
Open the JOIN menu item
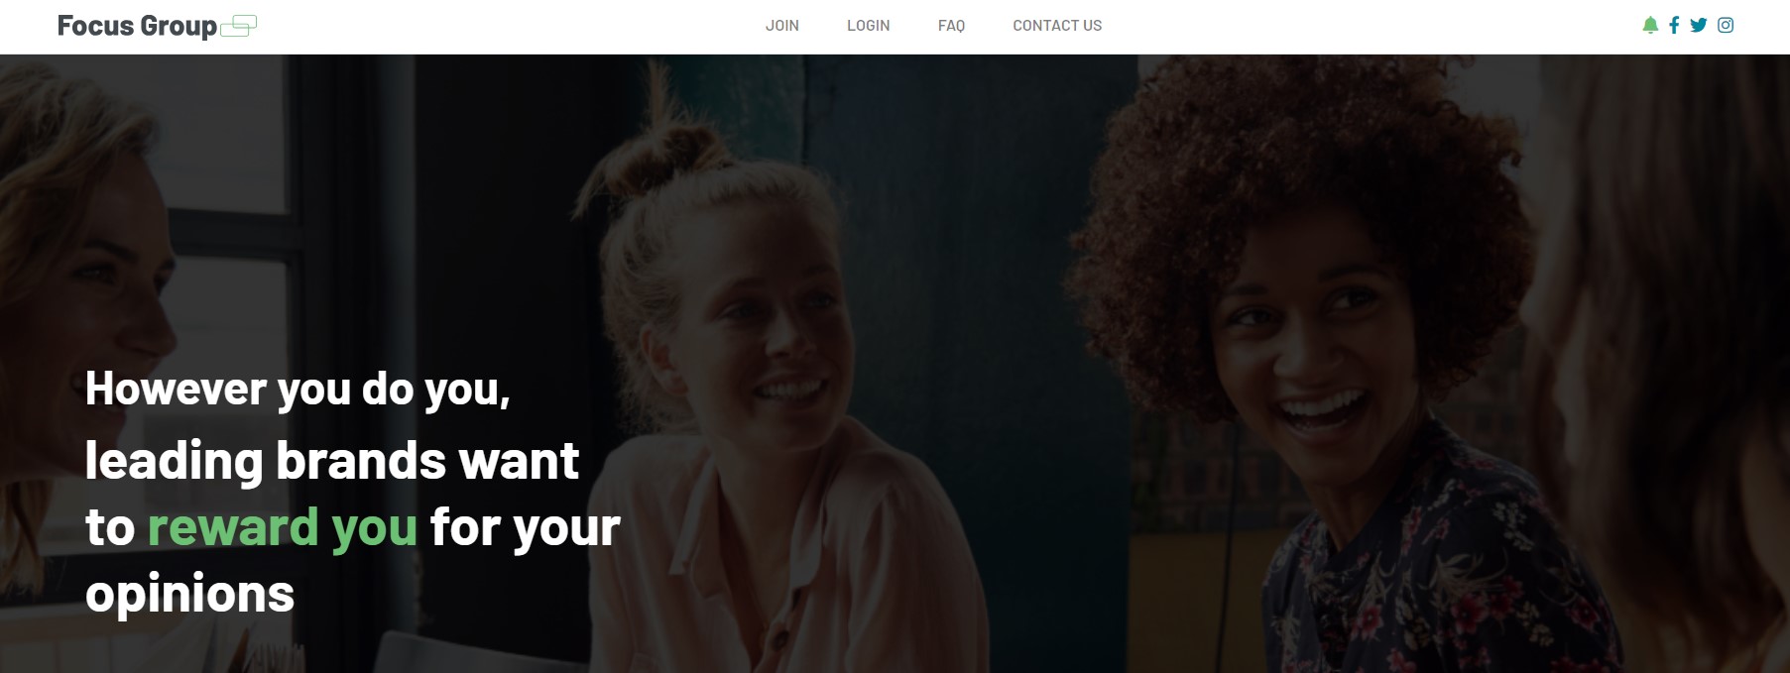(782, 26)
